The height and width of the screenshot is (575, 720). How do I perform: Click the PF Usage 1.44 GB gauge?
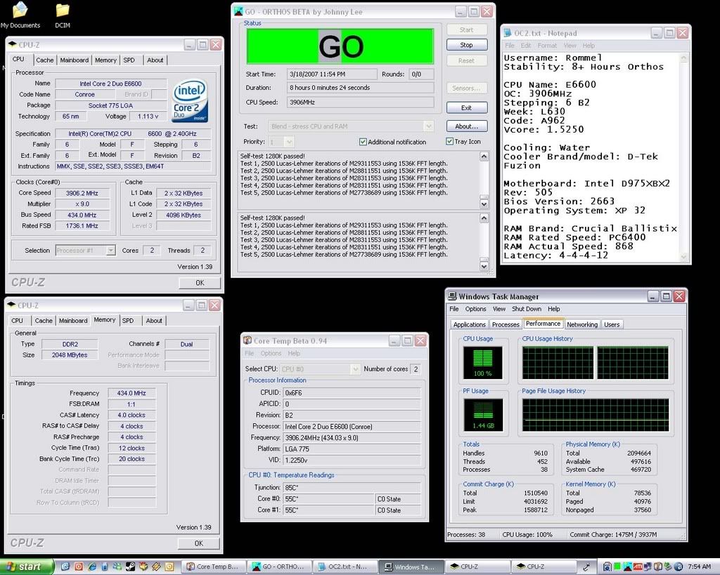[483, 415]
